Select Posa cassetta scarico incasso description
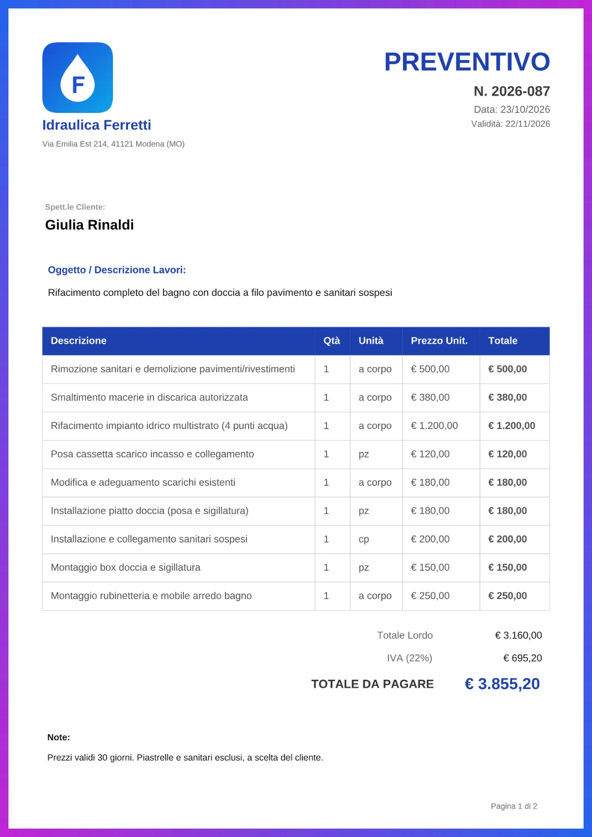 pos(152,454)
